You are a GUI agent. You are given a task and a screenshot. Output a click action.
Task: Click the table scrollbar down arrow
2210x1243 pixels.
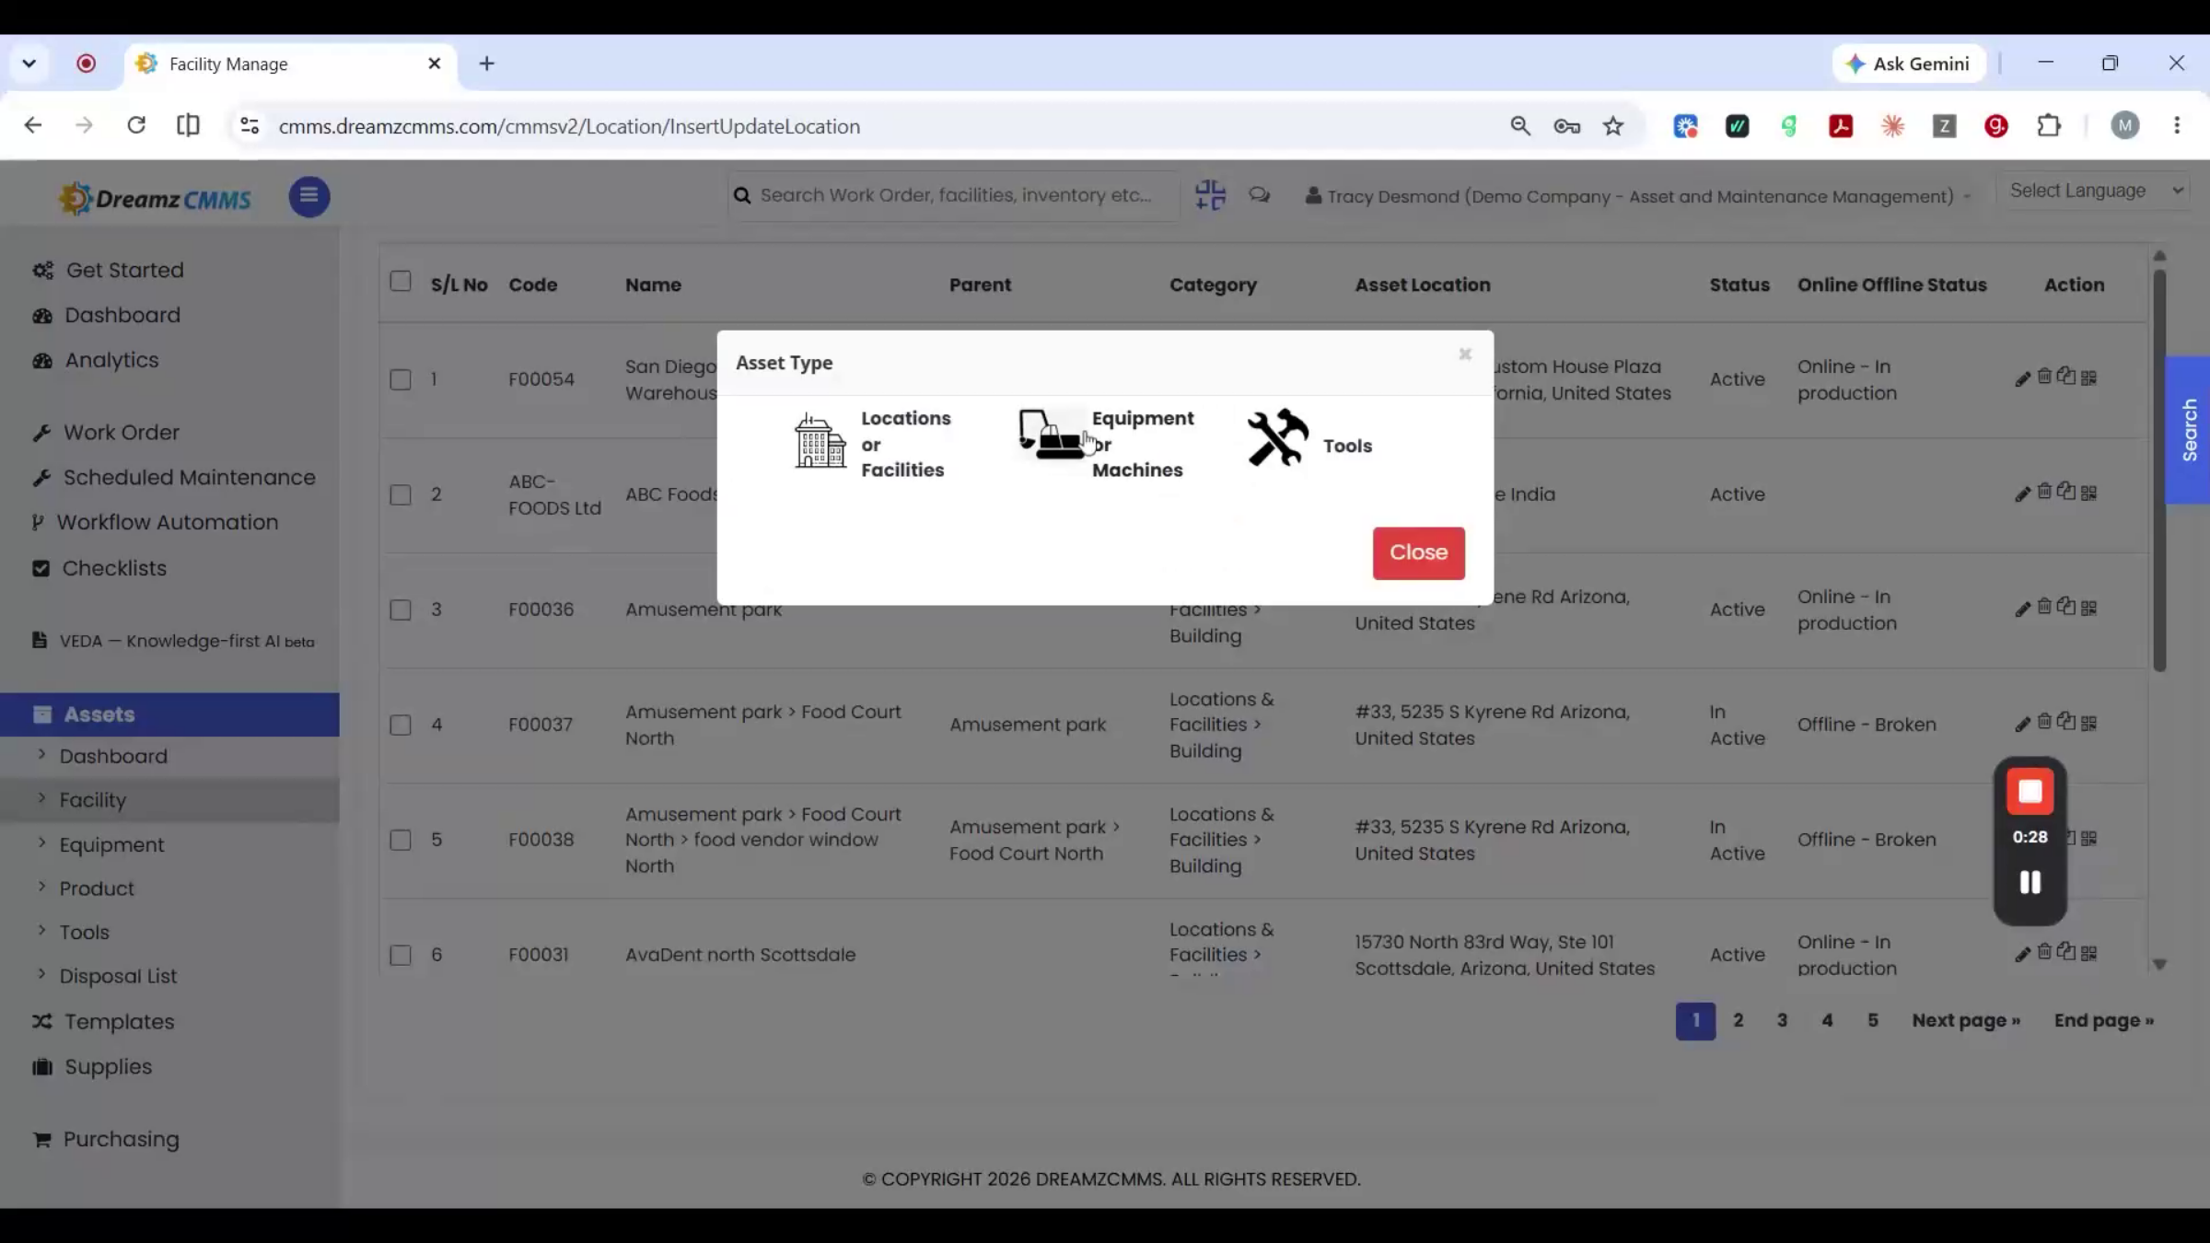[2159, 964]
